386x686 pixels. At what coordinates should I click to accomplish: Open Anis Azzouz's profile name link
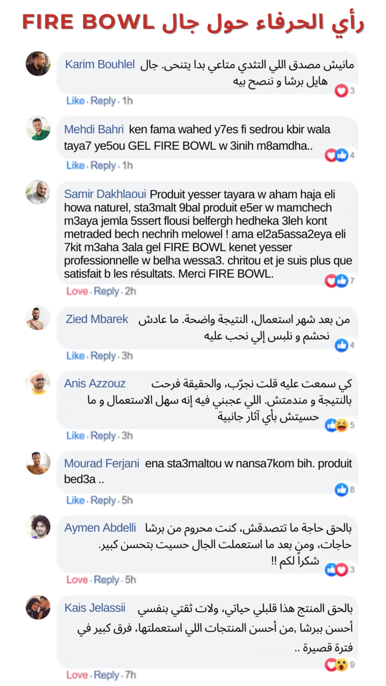(95, 383)
